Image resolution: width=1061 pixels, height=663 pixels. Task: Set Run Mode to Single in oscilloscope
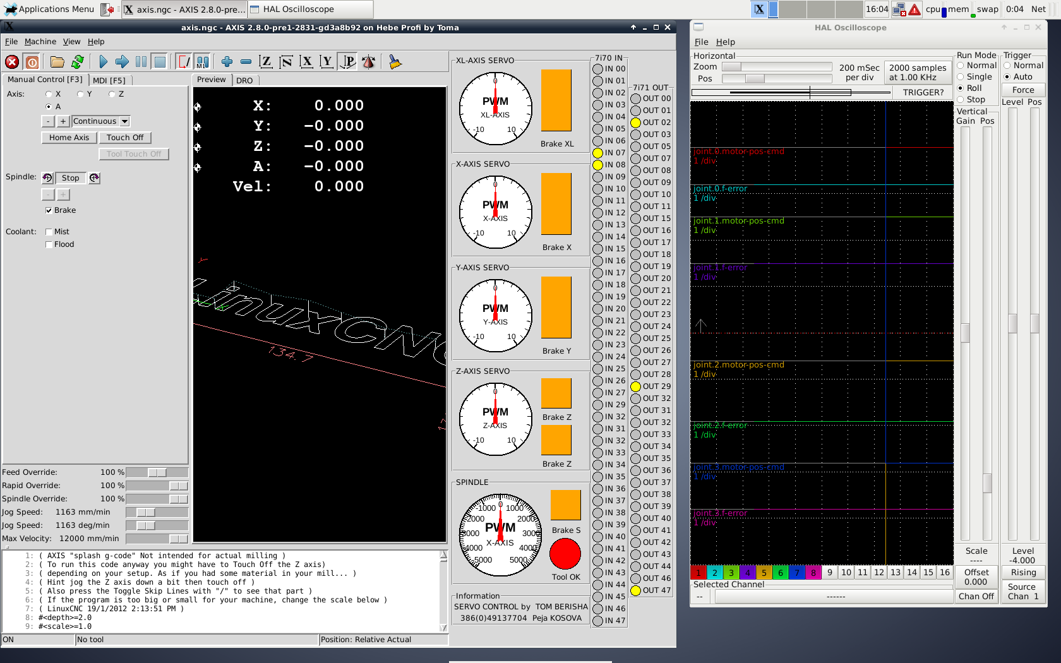(x=962, y=76)
